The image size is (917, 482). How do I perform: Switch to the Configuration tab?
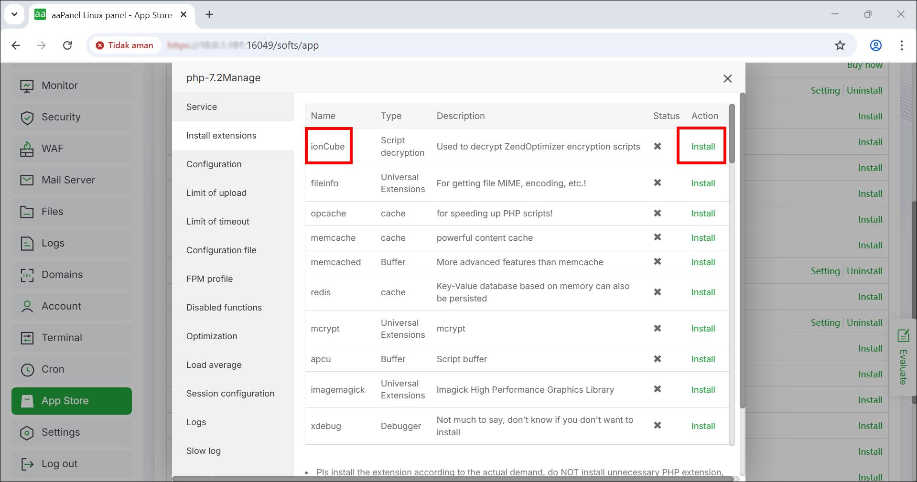tap(214, 164)
